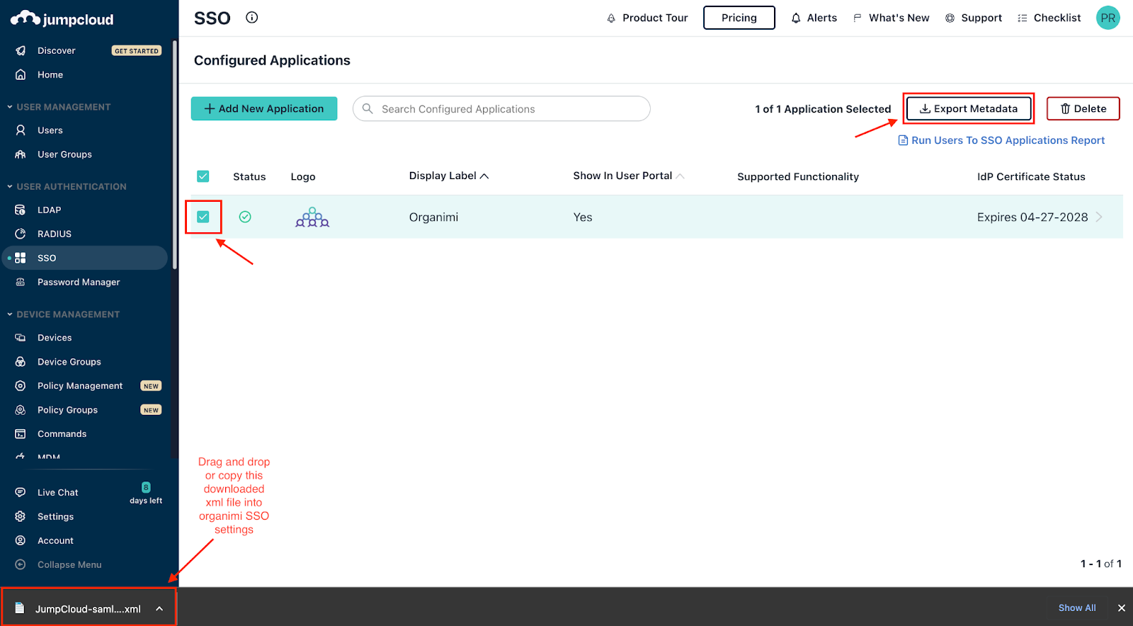The image size is (1133, 626).
Task: Close the downloads bar
Action: 1122,608
